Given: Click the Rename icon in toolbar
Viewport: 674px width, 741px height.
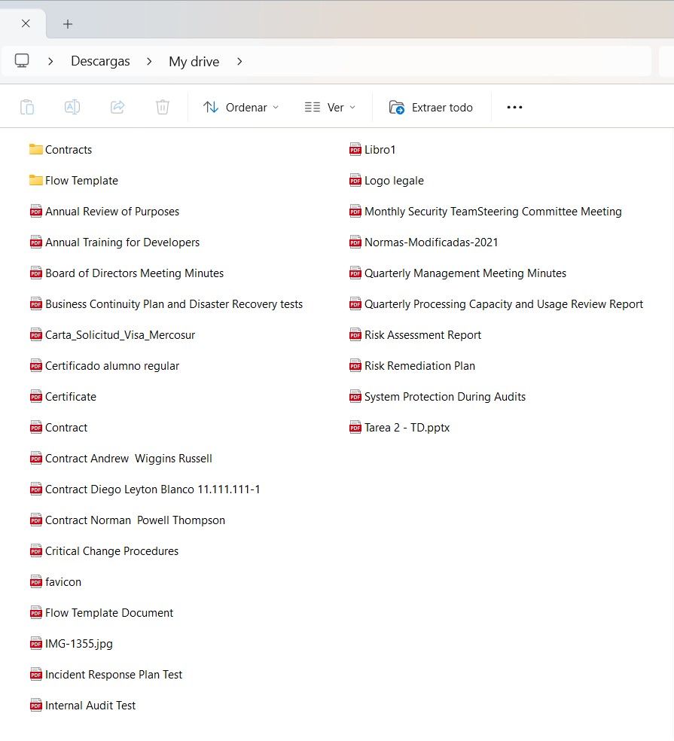Looking at the screenshot, I should [72, 107].
